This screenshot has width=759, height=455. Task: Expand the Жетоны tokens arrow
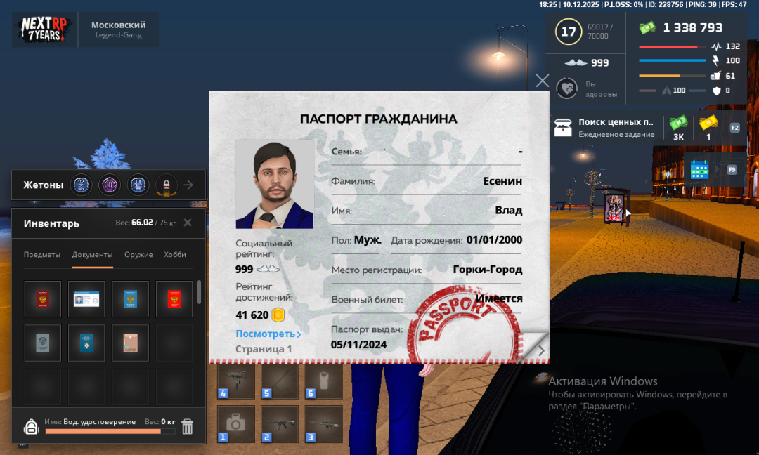tap(188, 185)
